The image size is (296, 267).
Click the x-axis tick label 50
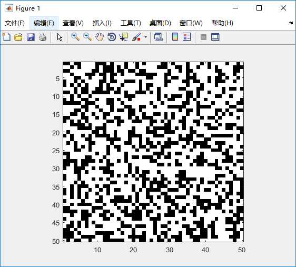point(242,250)
